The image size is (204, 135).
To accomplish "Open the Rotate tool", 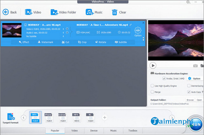I will pyautogui.click(x=101, y=42).
